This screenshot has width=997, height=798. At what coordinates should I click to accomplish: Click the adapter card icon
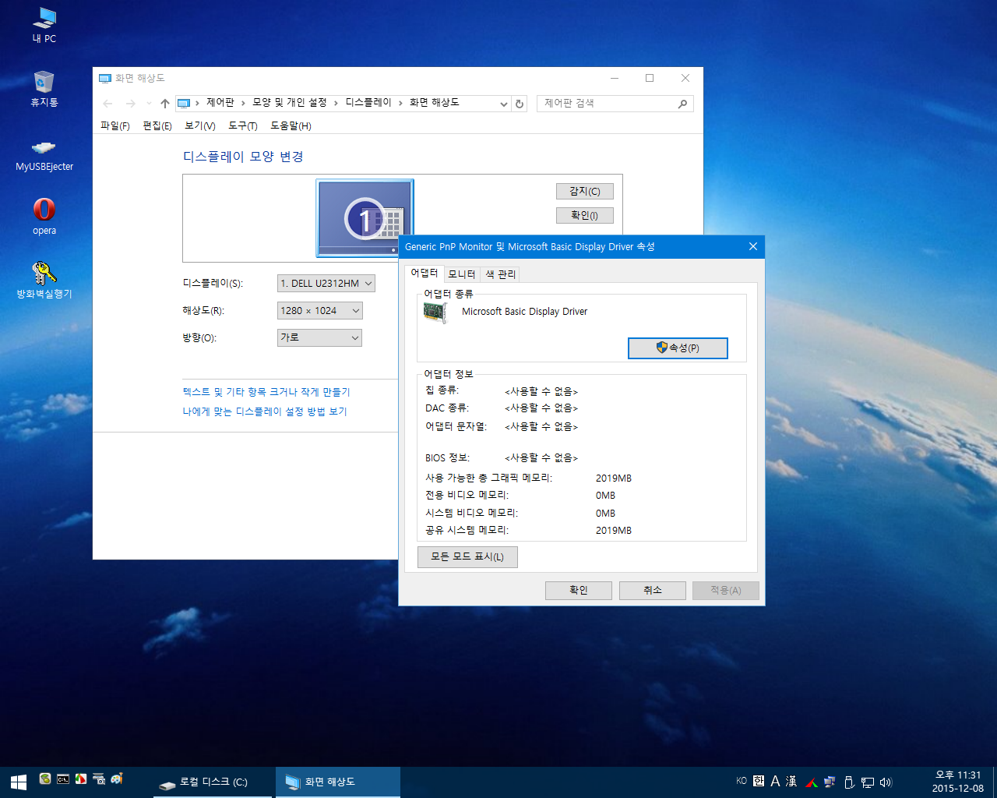[x=435, y=312]
